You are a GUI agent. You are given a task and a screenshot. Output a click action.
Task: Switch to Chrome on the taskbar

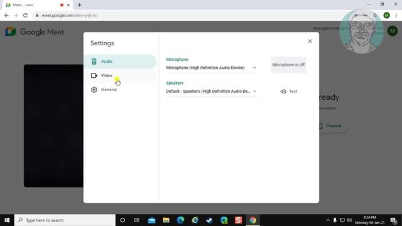[253, 220]
